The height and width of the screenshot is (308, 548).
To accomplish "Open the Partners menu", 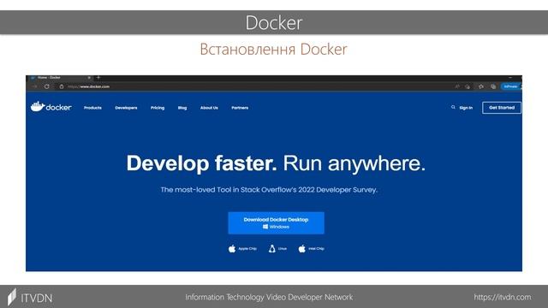I will click(240, 108).
